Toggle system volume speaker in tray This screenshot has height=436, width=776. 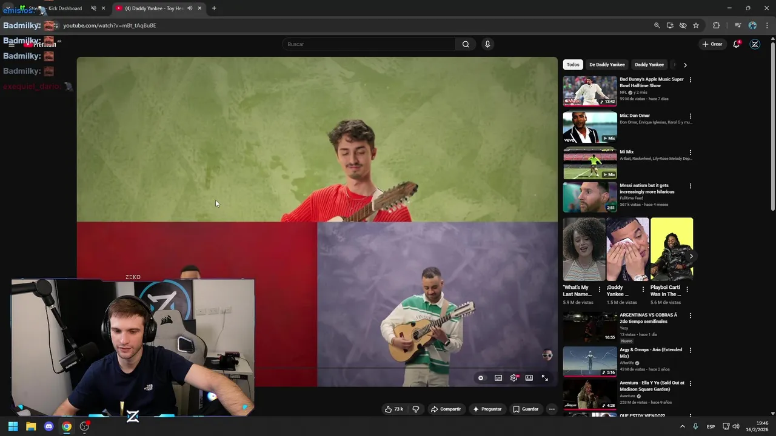click(736, 426)
